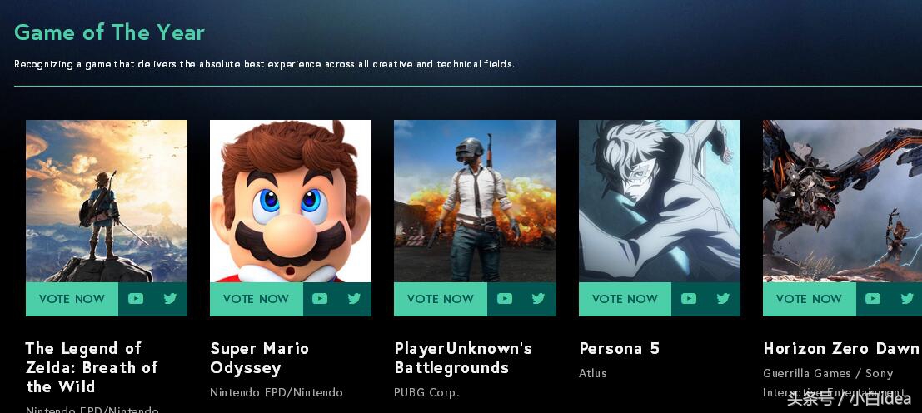
Task: Share Persona 5 using Twitter icon
Action: pos(723,299)
